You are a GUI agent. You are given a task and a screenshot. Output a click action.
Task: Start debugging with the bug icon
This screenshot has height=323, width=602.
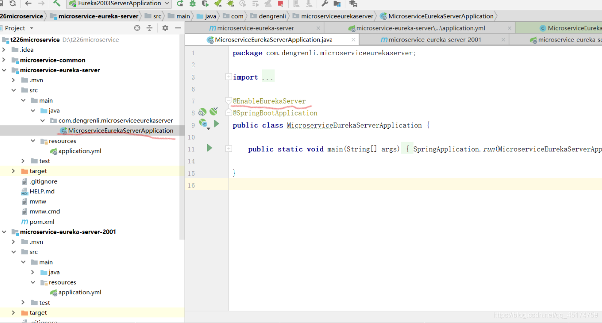click(193, 3)
